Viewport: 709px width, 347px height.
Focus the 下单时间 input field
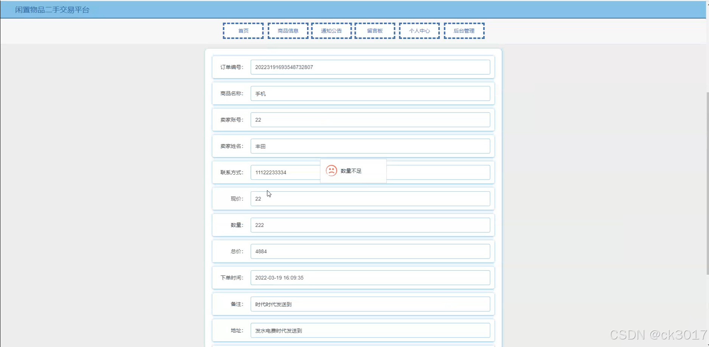(x=370, y=278)
